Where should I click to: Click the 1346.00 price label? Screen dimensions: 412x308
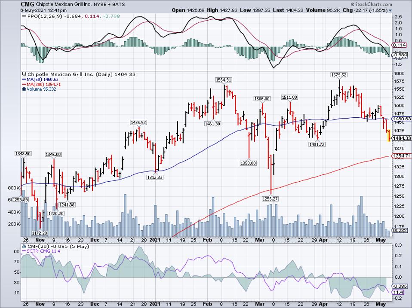[53, 155]
